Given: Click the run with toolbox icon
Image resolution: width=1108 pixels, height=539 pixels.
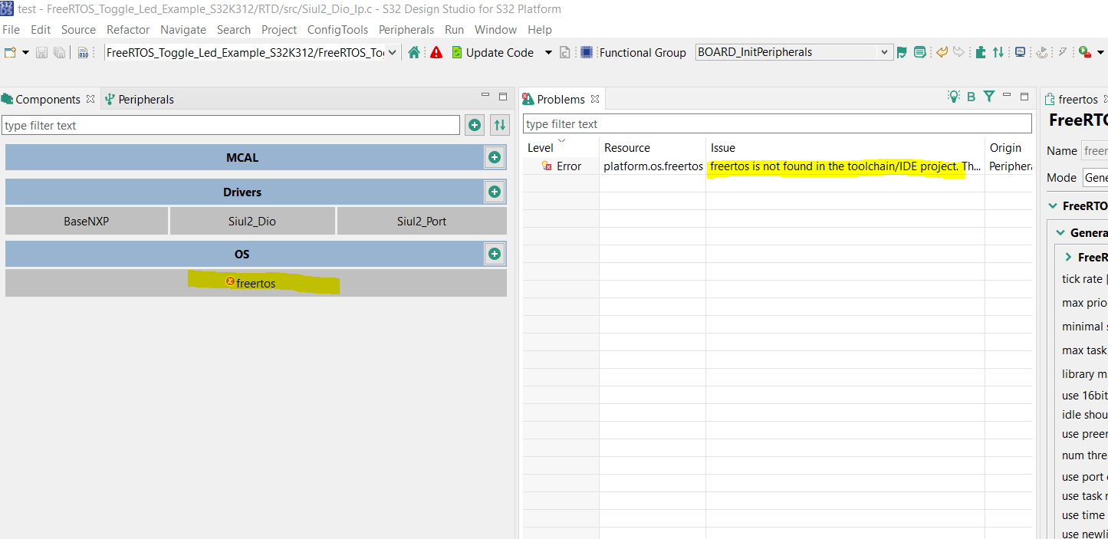Looking at the screenshot, I should tap(1085, 52).
